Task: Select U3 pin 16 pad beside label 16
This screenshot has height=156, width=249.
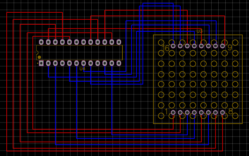Action: click(173, 46)
